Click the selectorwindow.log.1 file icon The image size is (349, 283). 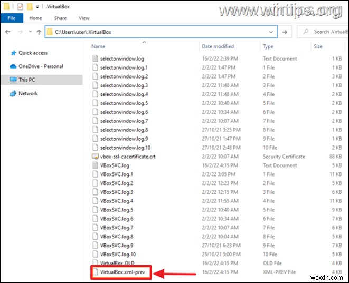tap(95, 67)
